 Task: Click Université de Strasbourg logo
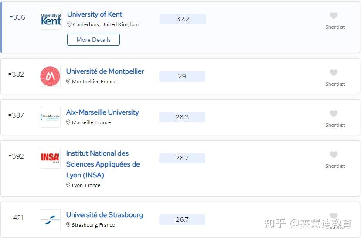(50, 220)
